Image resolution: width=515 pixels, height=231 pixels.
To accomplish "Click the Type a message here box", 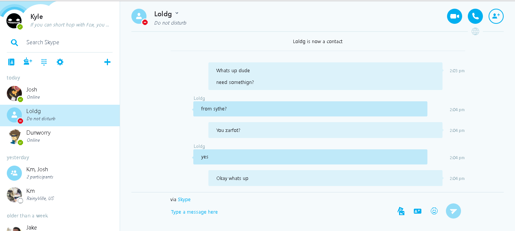I will (194, 212).
